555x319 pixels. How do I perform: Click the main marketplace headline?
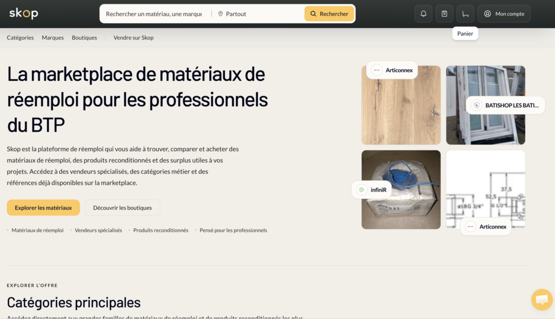pyautogui.click(x=137, y=99)
